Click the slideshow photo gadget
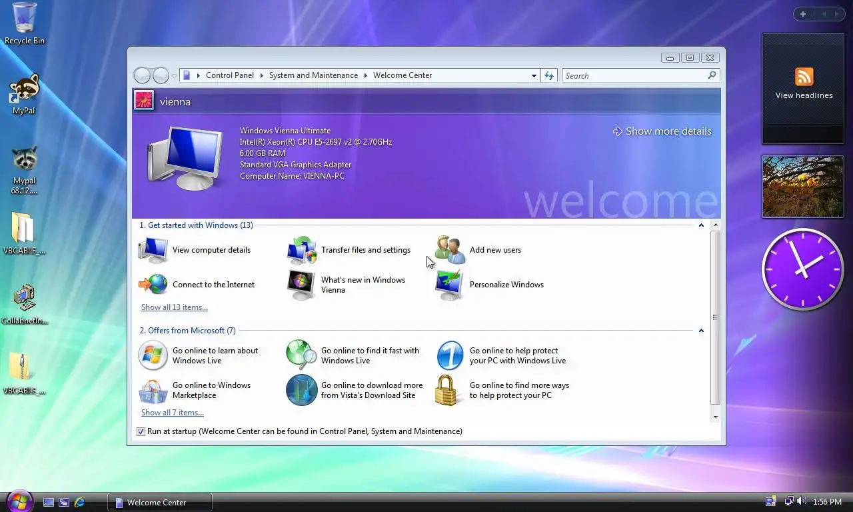 (803, 187)
